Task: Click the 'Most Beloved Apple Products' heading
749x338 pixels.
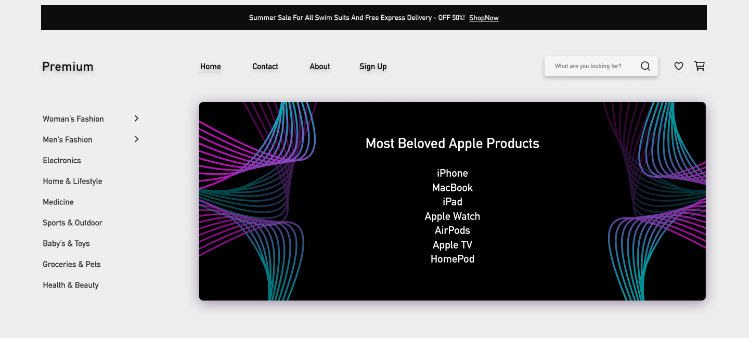Action: (453, 144)
